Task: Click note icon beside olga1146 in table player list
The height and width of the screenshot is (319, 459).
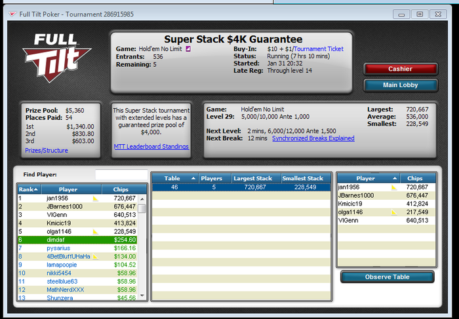Action: tap(394, 212)
